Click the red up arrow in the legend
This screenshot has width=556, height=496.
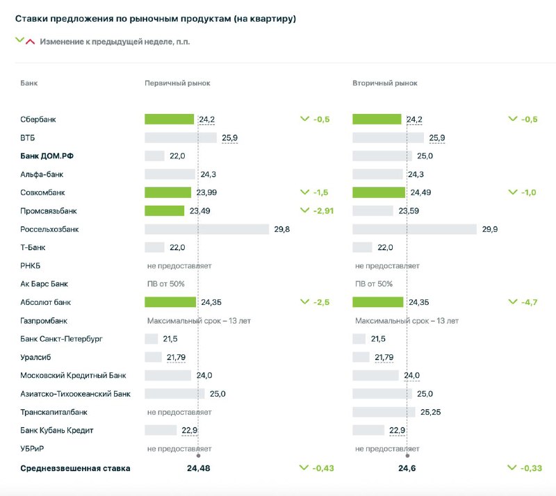tap(30, 42)
